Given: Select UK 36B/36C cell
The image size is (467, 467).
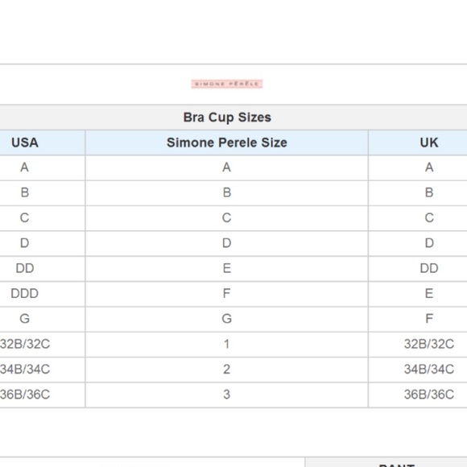Looking at the screenshot, I should click(x=429, y=395).
